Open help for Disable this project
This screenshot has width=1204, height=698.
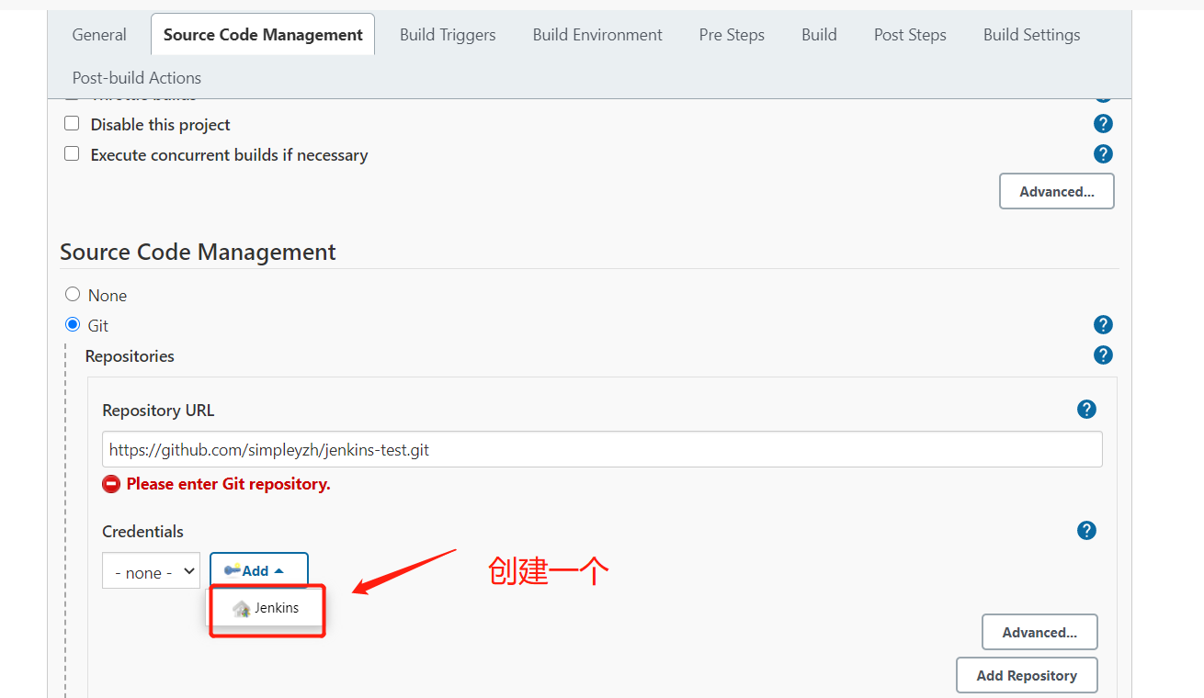point(1104,124)
